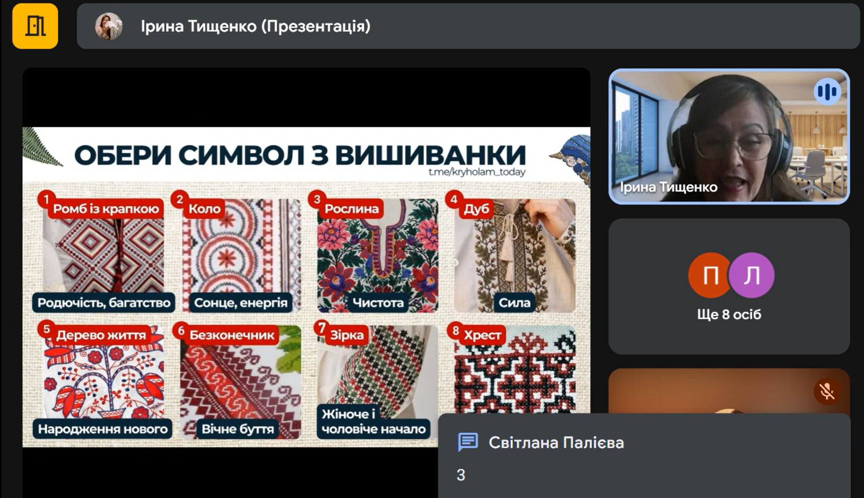Screen dimensions: 864x498
Task: Click the 'Чистота' caption
Action: pyautogui.click(x=378, y=303)
